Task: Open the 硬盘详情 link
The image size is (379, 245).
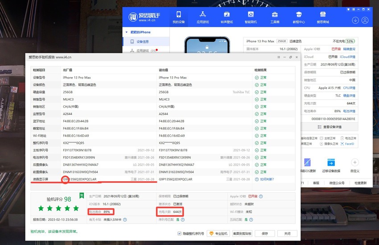Action: click(x=349, y=96)
